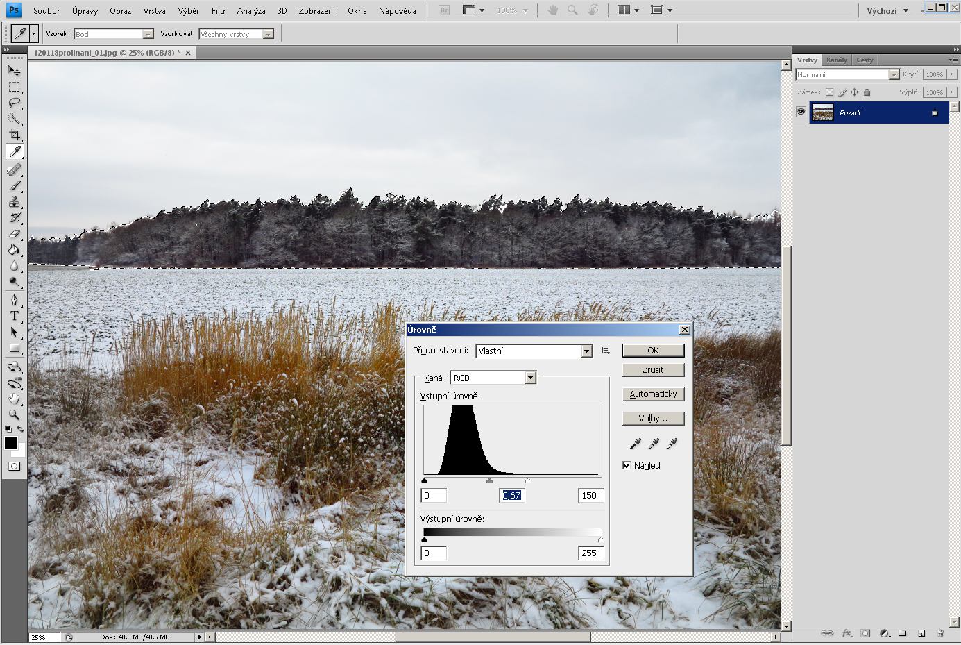Toggle the Náhled preview checkbox
This screenshot has width=961, height=645.
pyautogui.click(x=627, y=465)
